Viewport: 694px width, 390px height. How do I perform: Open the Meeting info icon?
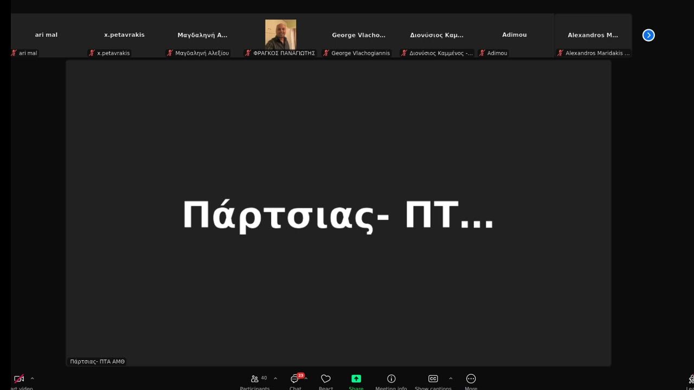[391, 379]
